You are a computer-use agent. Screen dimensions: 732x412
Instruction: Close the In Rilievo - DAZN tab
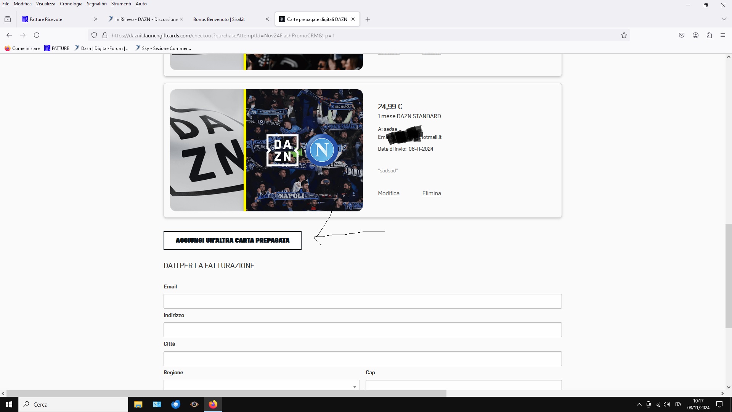(x=181, y=19)
